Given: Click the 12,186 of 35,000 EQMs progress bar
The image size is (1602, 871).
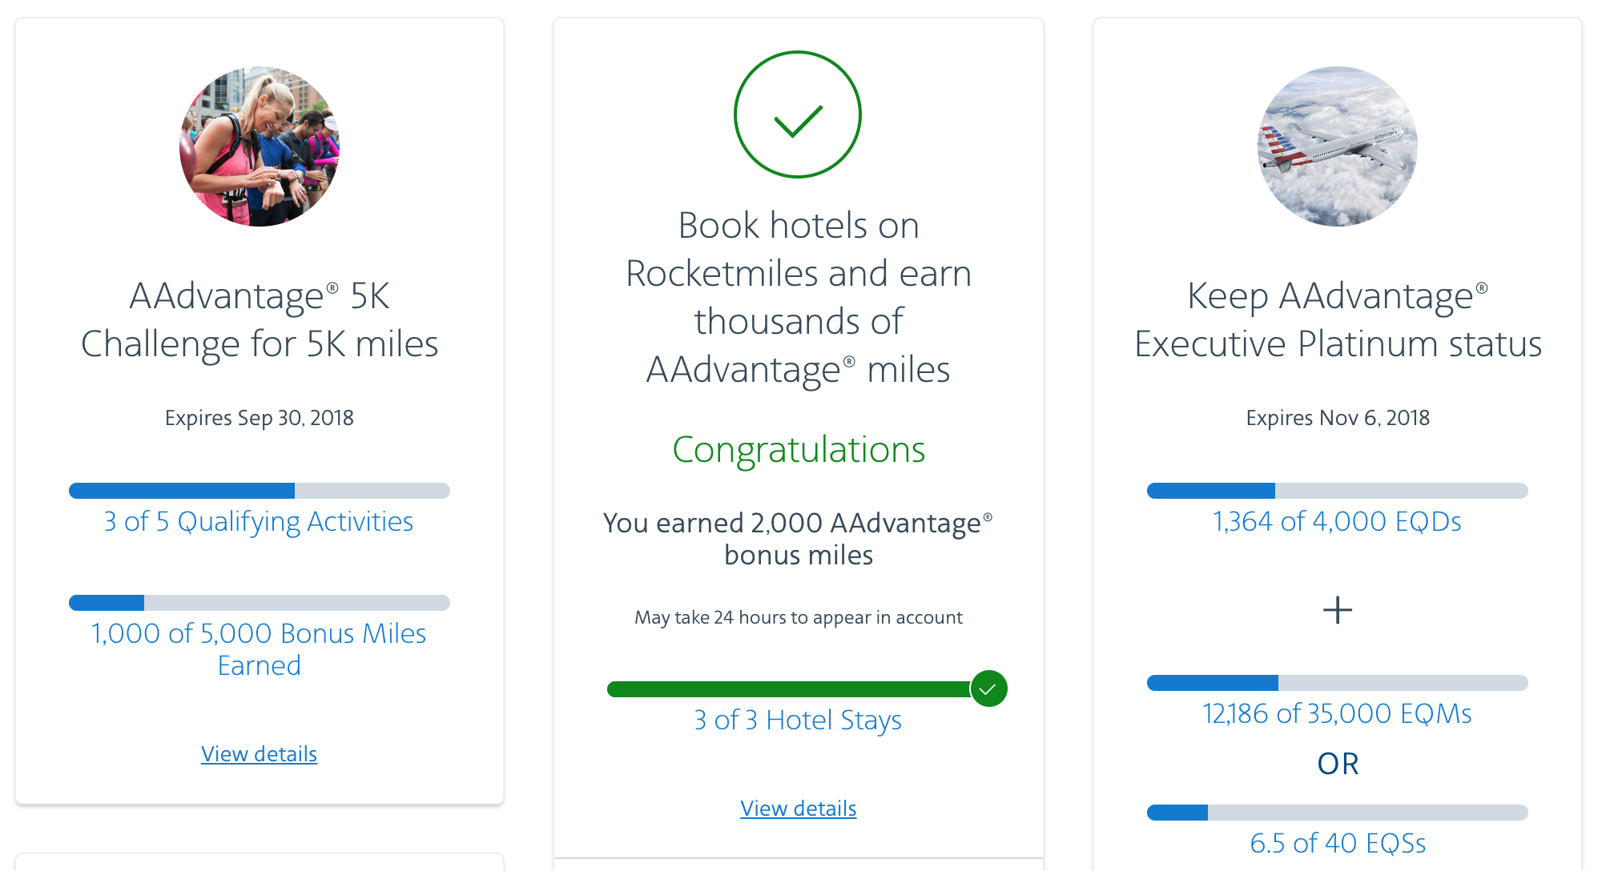Looking at the screenshot, I should pos(1338,683).
